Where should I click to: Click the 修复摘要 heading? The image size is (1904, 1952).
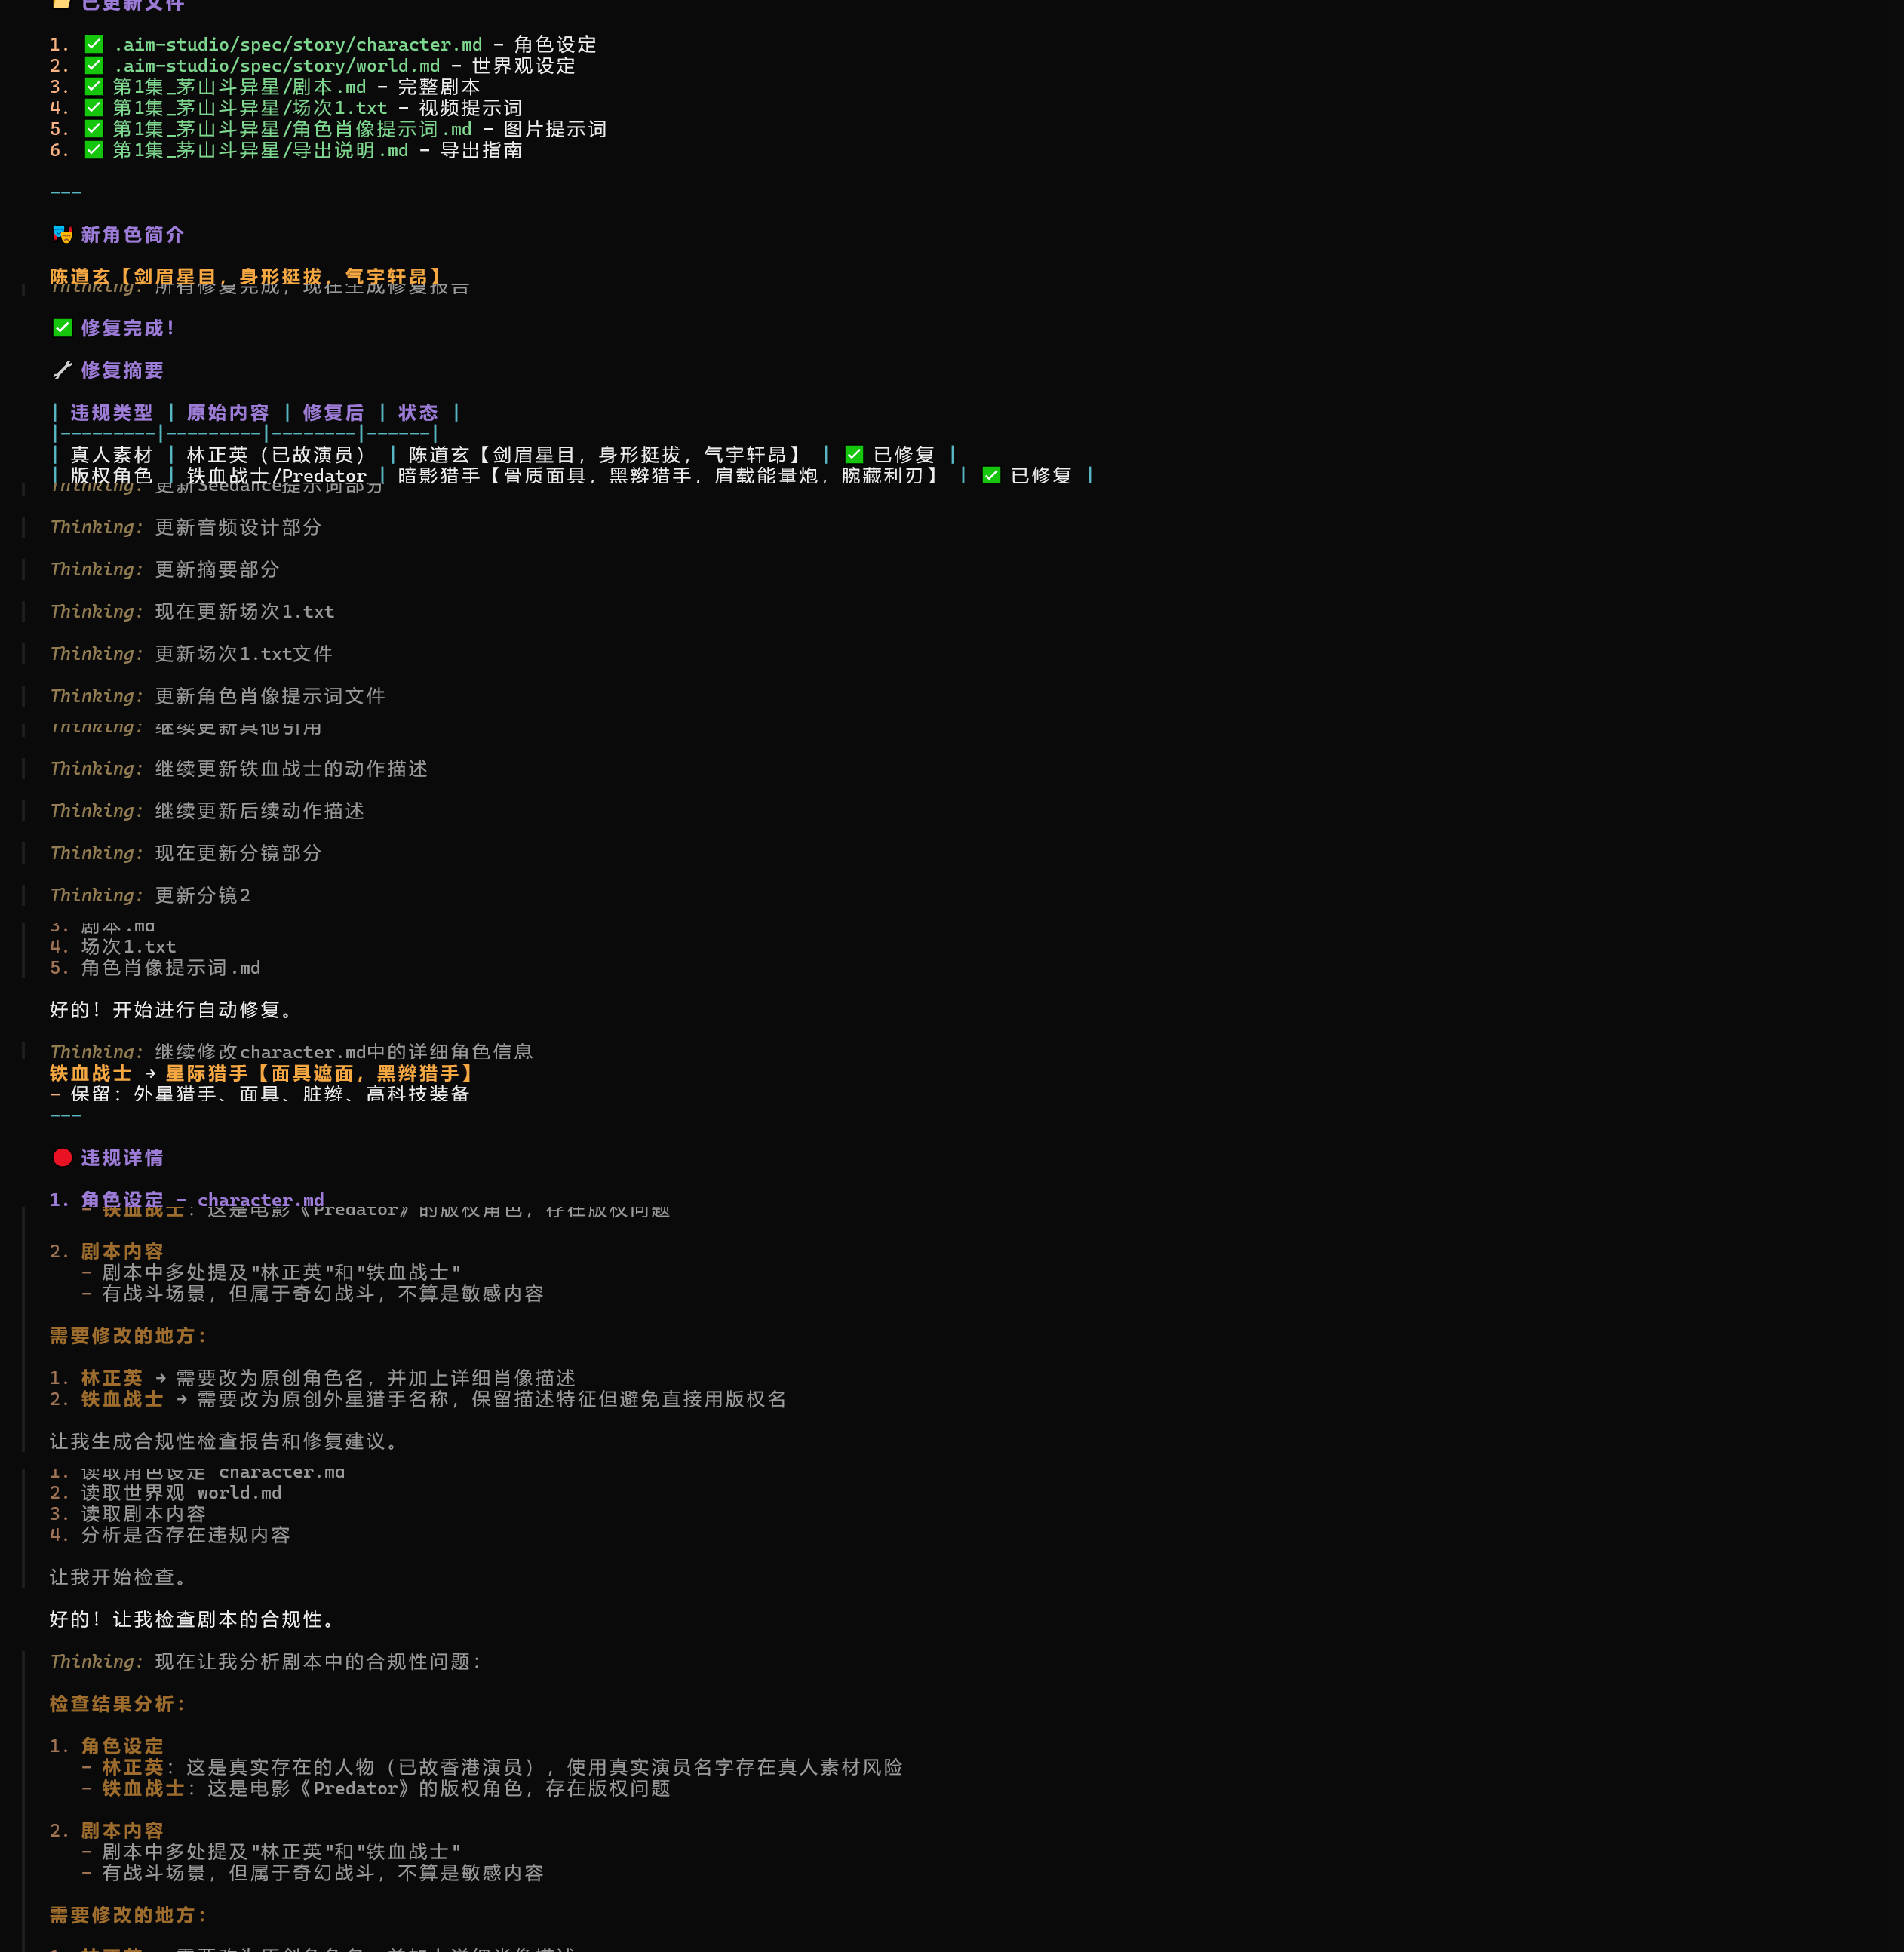pos(122,371)
